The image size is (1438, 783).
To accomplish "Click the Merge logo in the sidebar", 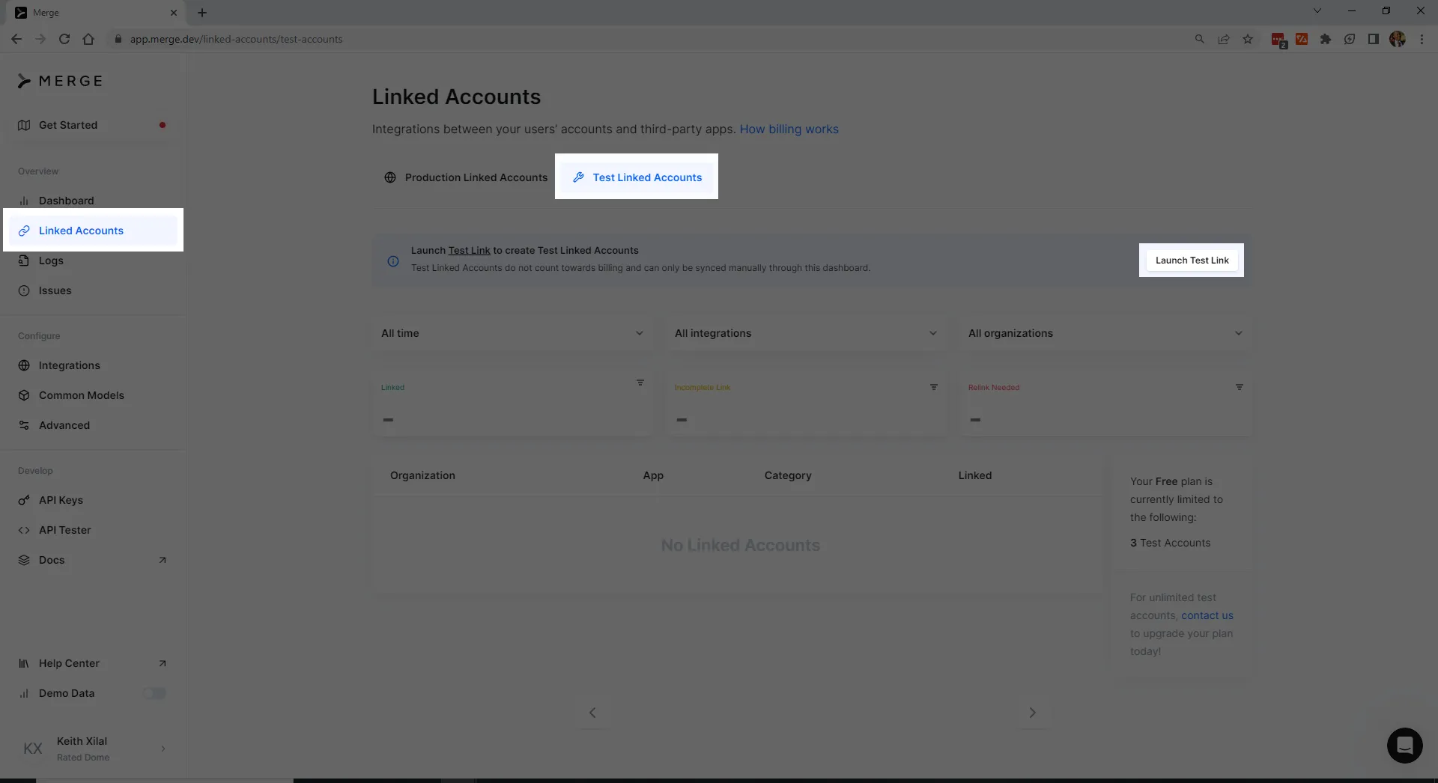I will pos(60,81).
